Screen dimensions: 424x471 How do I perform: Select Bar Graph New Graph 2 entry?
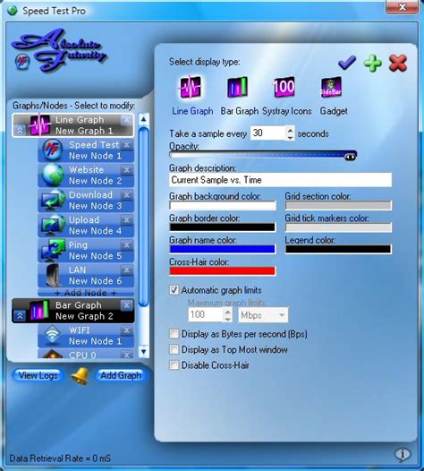pyautogui.click(x=73, y=311)
